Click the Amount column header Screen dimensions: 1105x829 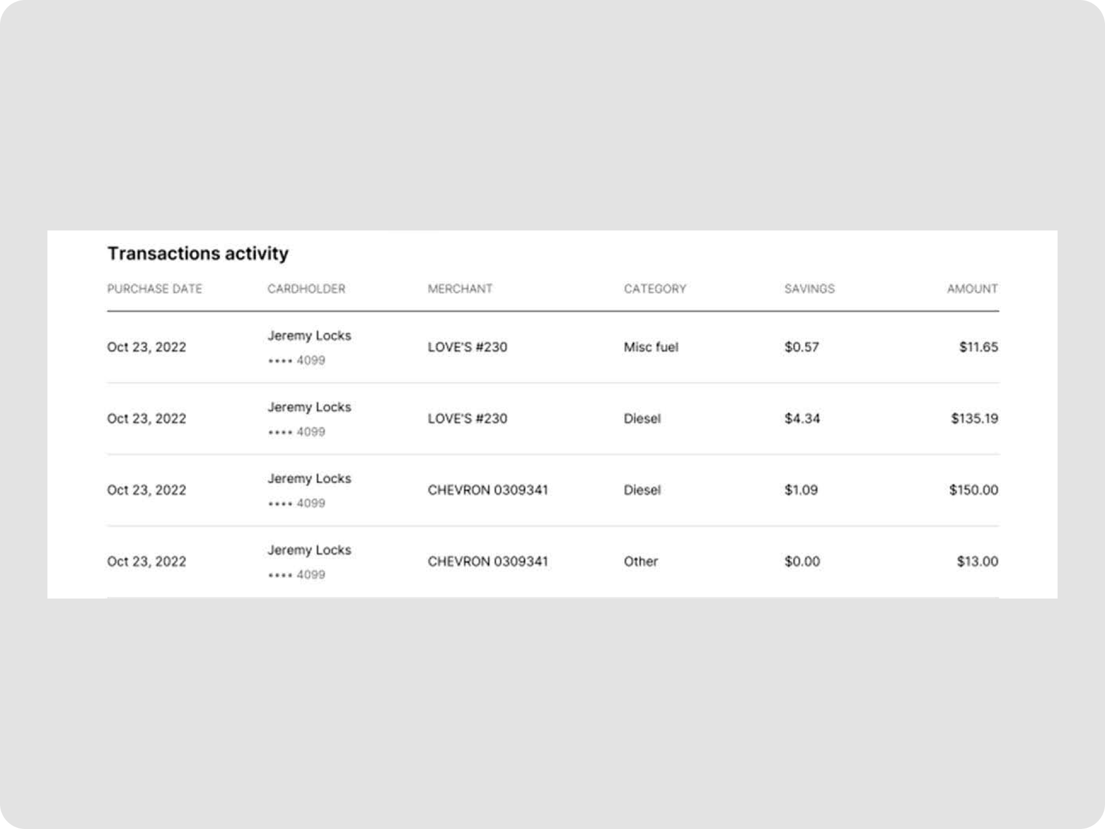coord(972,289)
